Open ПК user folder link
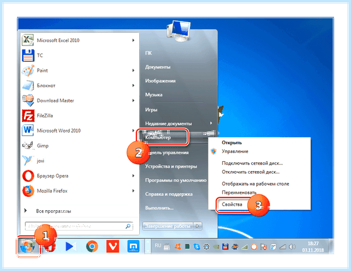Screen dimensions: 351x271 149,53
